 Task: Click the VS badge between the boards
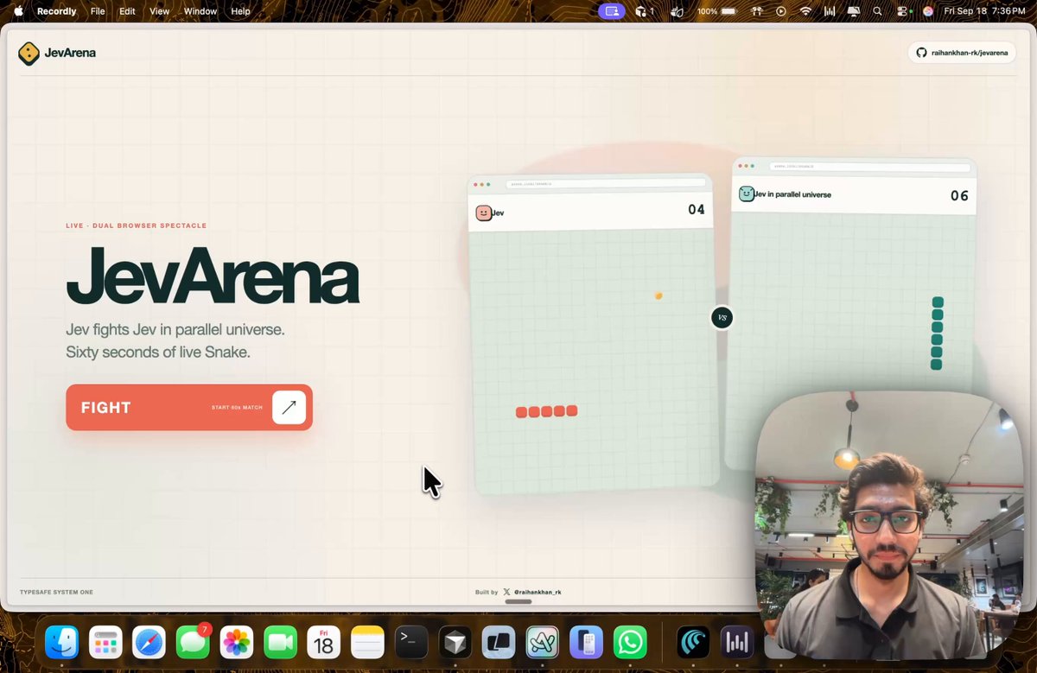point(722,318)
